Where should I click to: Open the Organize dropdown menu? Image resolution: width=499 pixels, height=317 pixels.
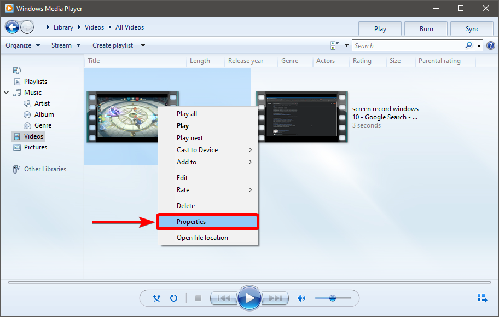pyautogui.click(x=22, y=45)
